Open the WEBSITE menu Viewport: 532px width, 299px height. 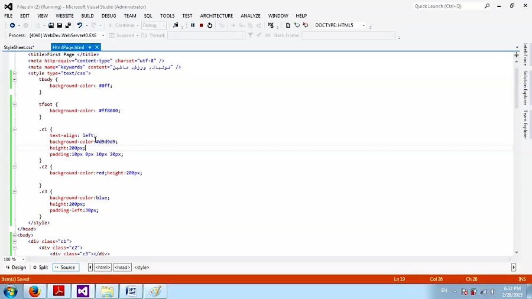click(x=64, y=16)
